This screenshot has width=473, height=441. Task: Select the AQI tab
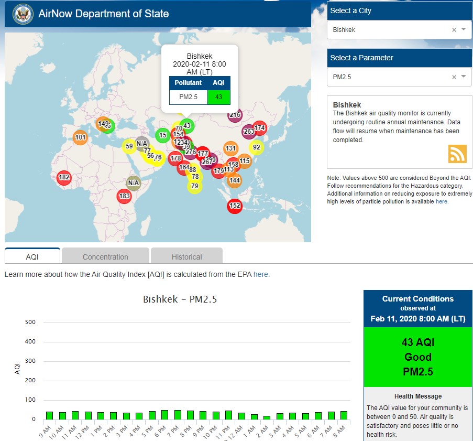coord(32,257)
